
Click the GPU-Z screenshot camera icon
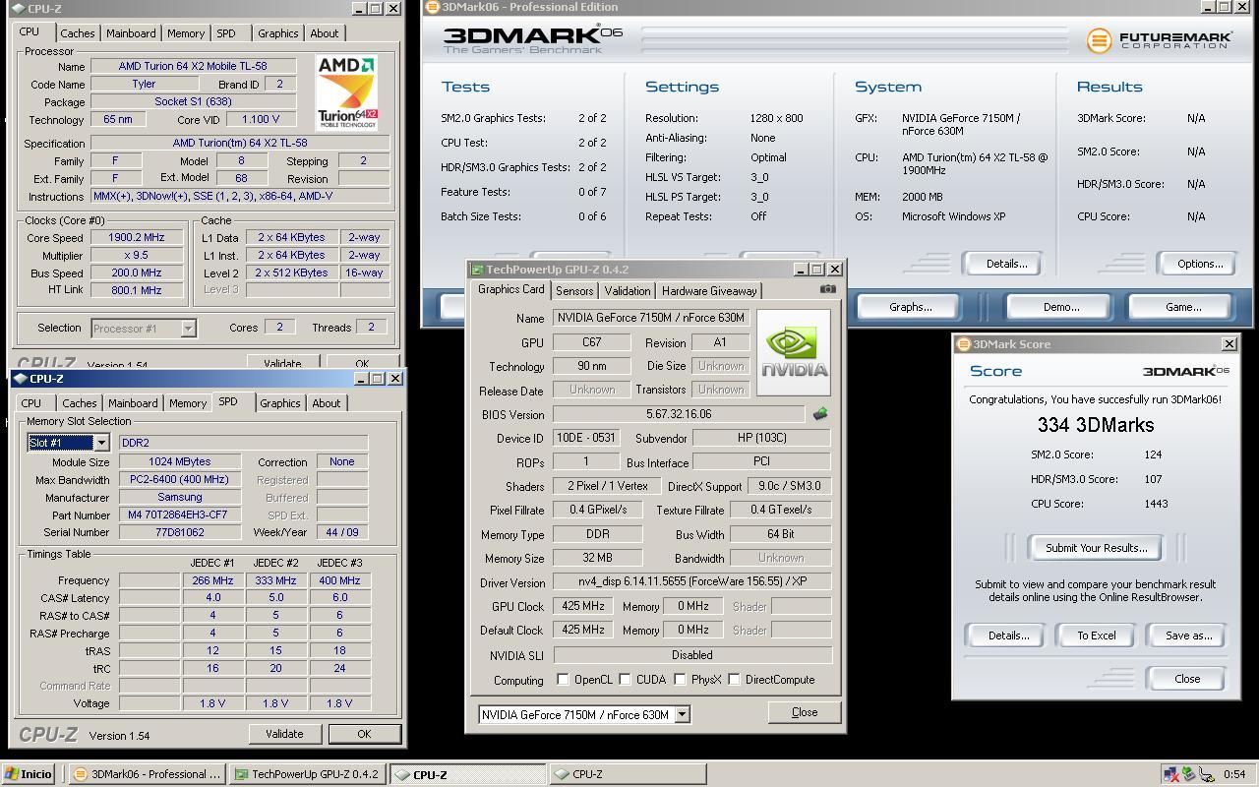tap(827, 289)
